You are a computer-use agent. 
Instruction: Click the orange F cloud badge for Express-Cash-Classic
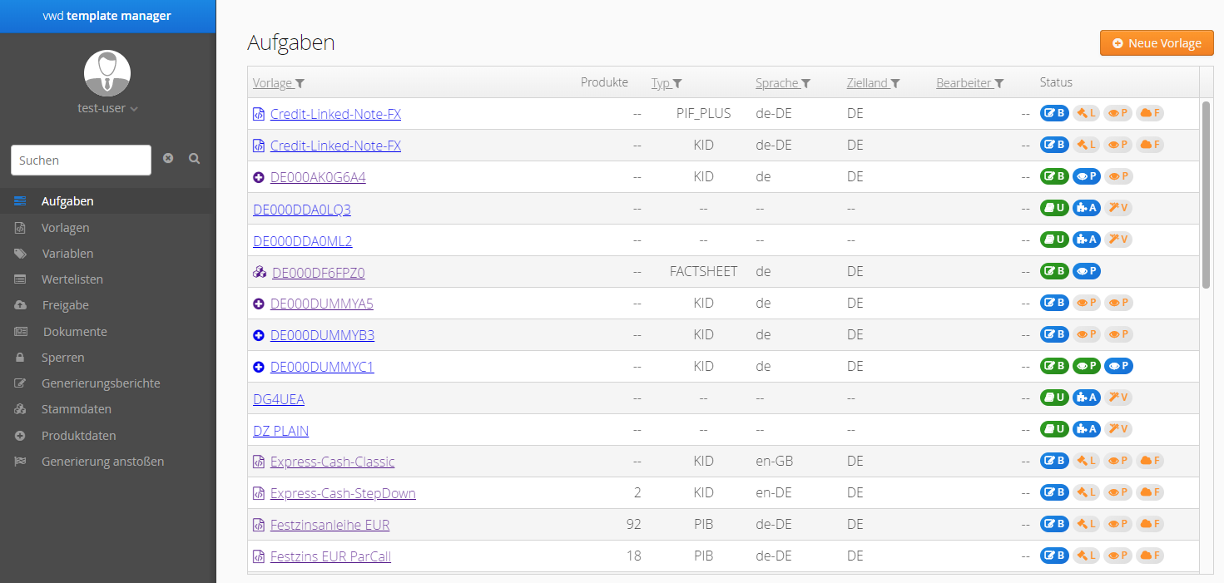[x=1149, y=461]
